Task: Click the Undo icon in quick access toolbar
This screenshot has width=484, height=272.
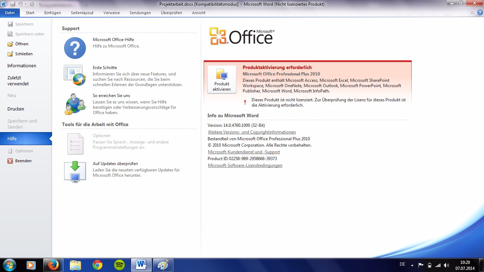Action: (x=21, y=4)
